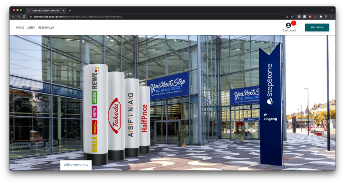The height and width of the screenshot is (183, 345).
Task: Expand the tab search chevron
Action: (x=332, y=10)
